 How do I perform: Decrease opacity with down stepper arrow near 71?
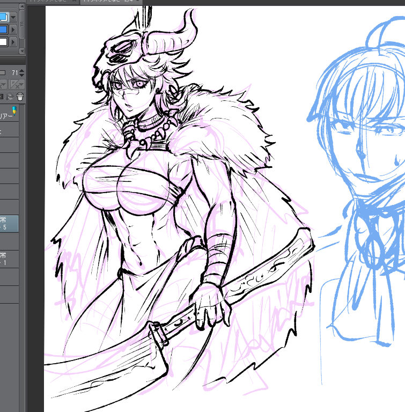(22, 75)
